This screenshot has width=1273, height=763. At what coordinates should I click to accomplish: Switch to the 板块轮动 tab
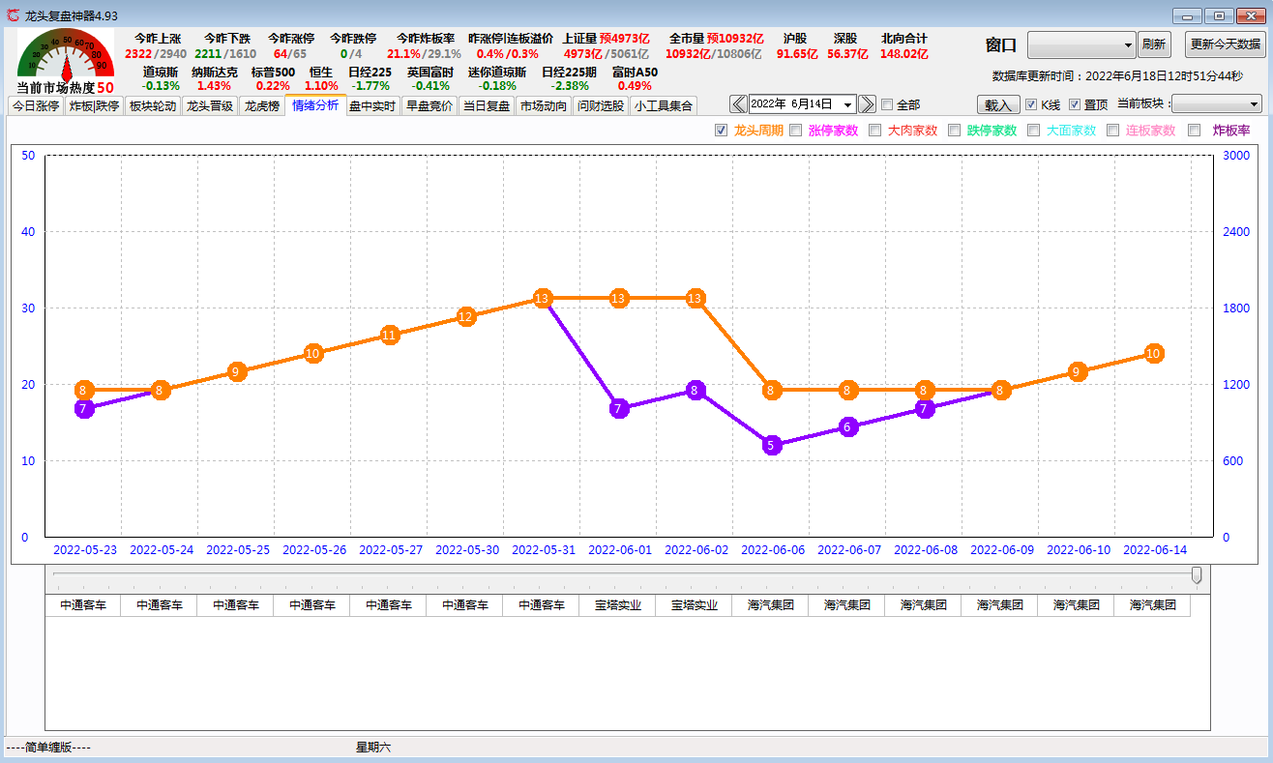[x=153, y=106]
